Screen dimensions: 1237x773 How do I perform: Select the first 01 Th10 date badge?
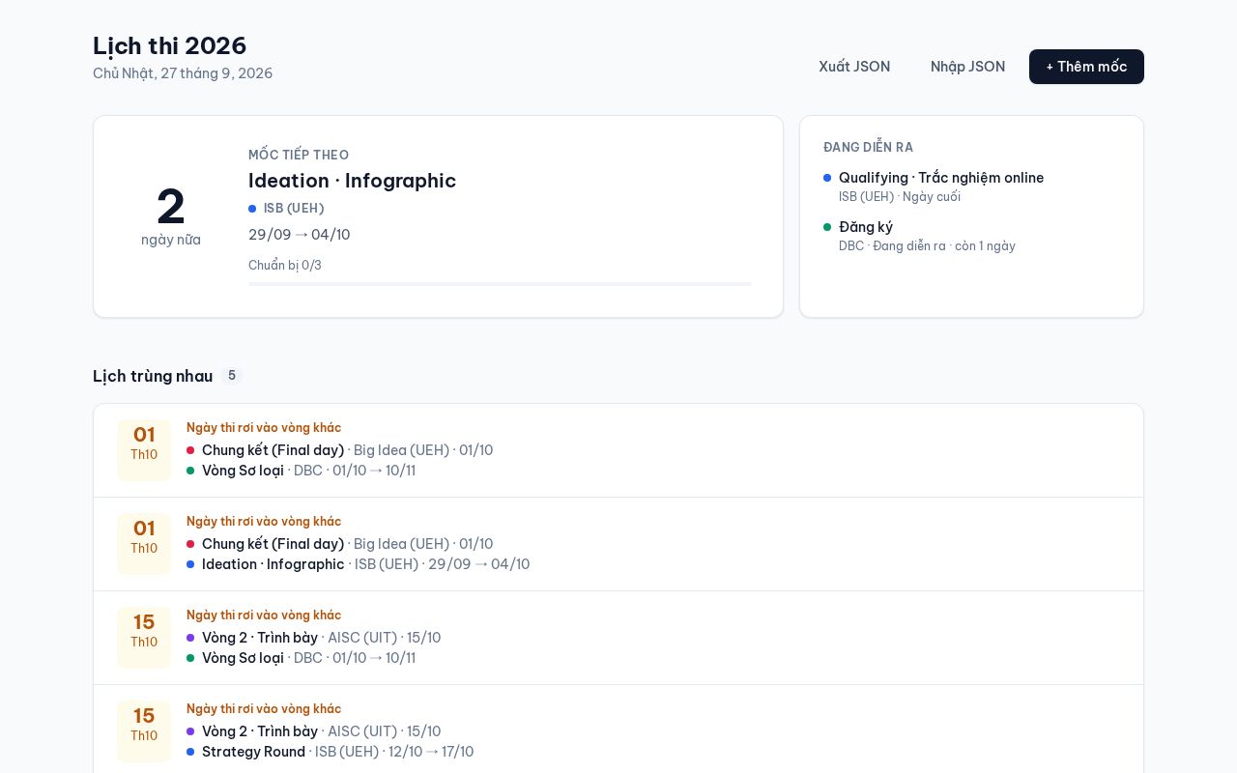pos(144,450)
